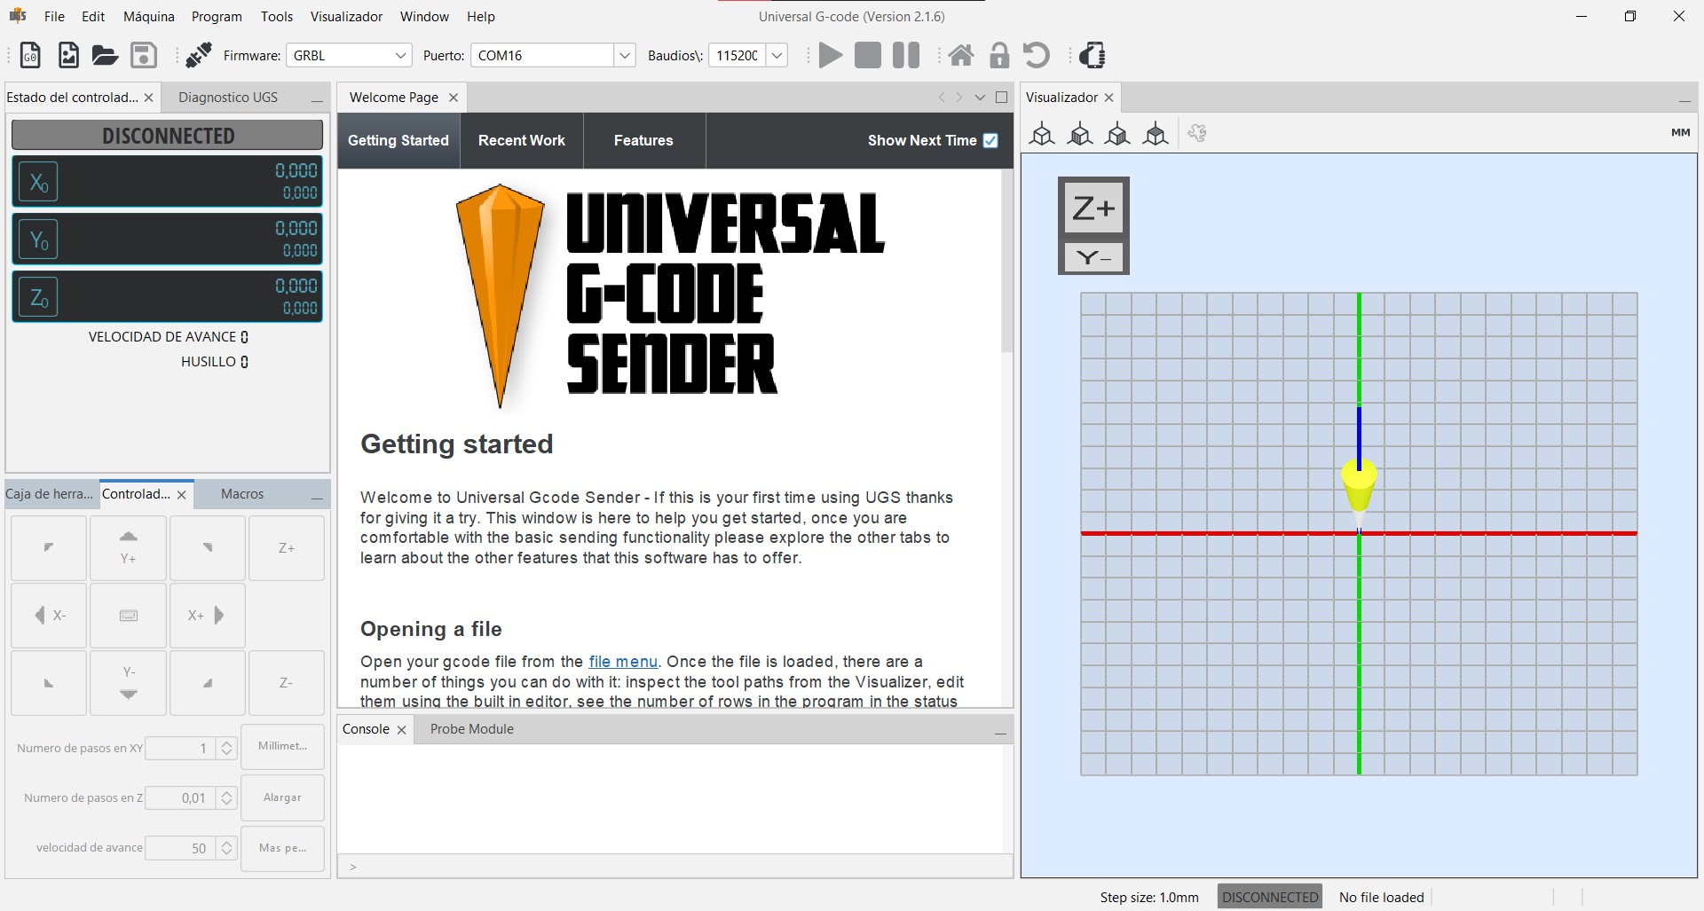Switch to the Features tab

[x=643, y=140]
